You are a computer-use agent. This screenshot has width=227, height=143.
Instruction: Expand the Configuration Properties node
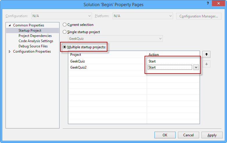click(10, 51)
